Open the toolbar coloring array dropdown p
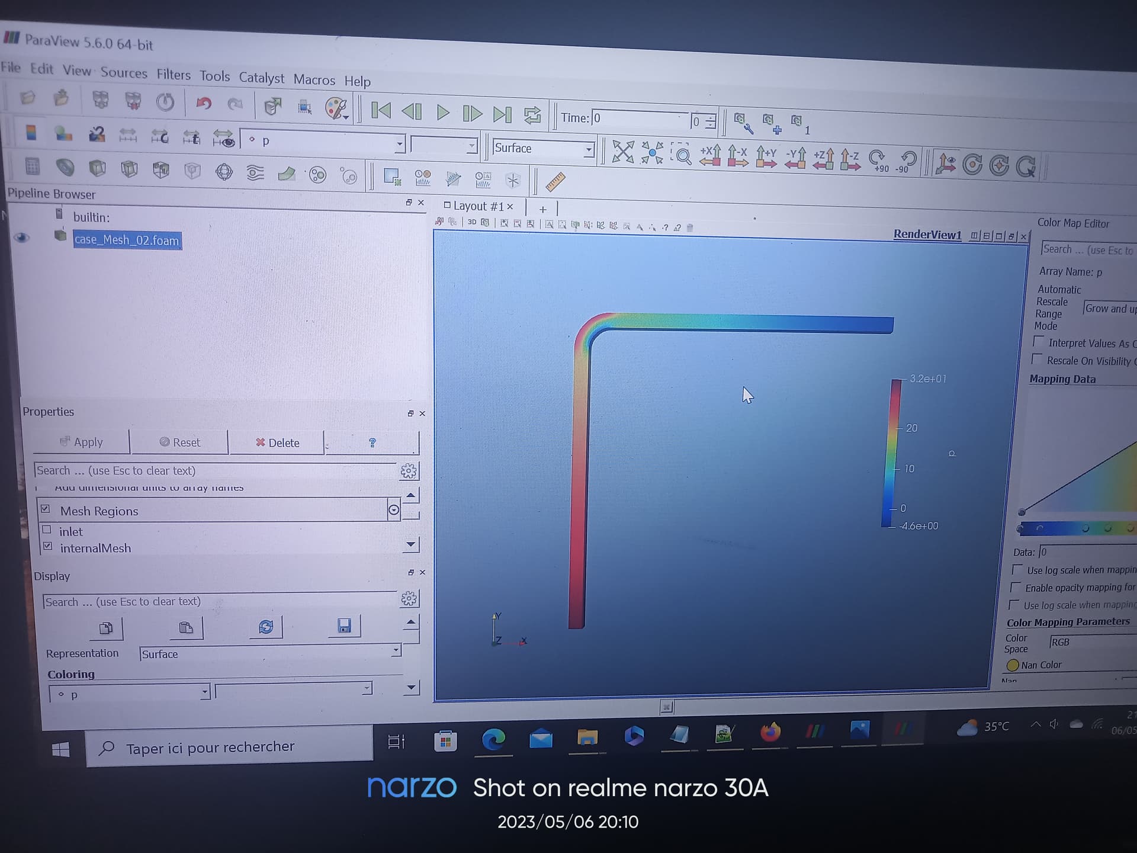Viewport: 1137px width, 853px height. (323, 142)
